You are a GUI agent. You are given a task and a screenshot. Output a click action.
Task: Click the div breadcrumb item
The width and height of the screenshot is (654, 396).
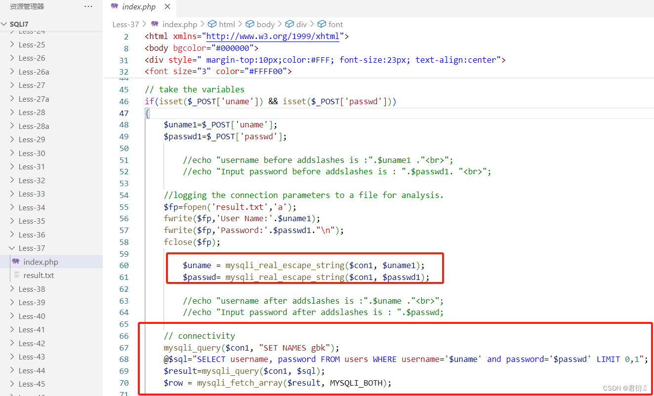[x=302, y=24]
